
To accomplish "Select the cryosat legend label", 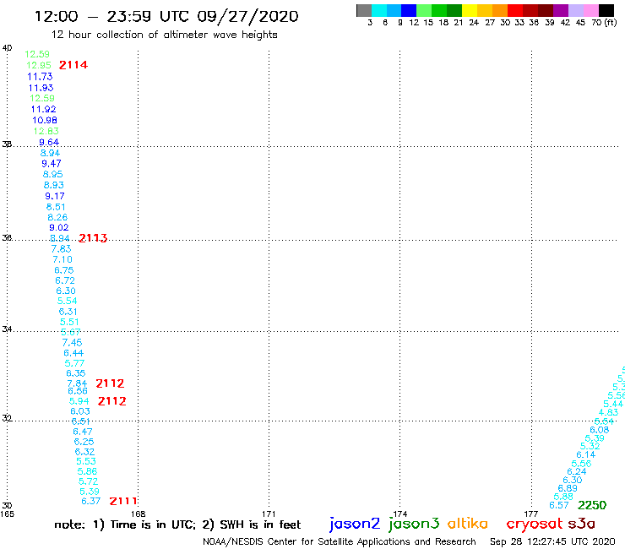I will coord(535,524).
